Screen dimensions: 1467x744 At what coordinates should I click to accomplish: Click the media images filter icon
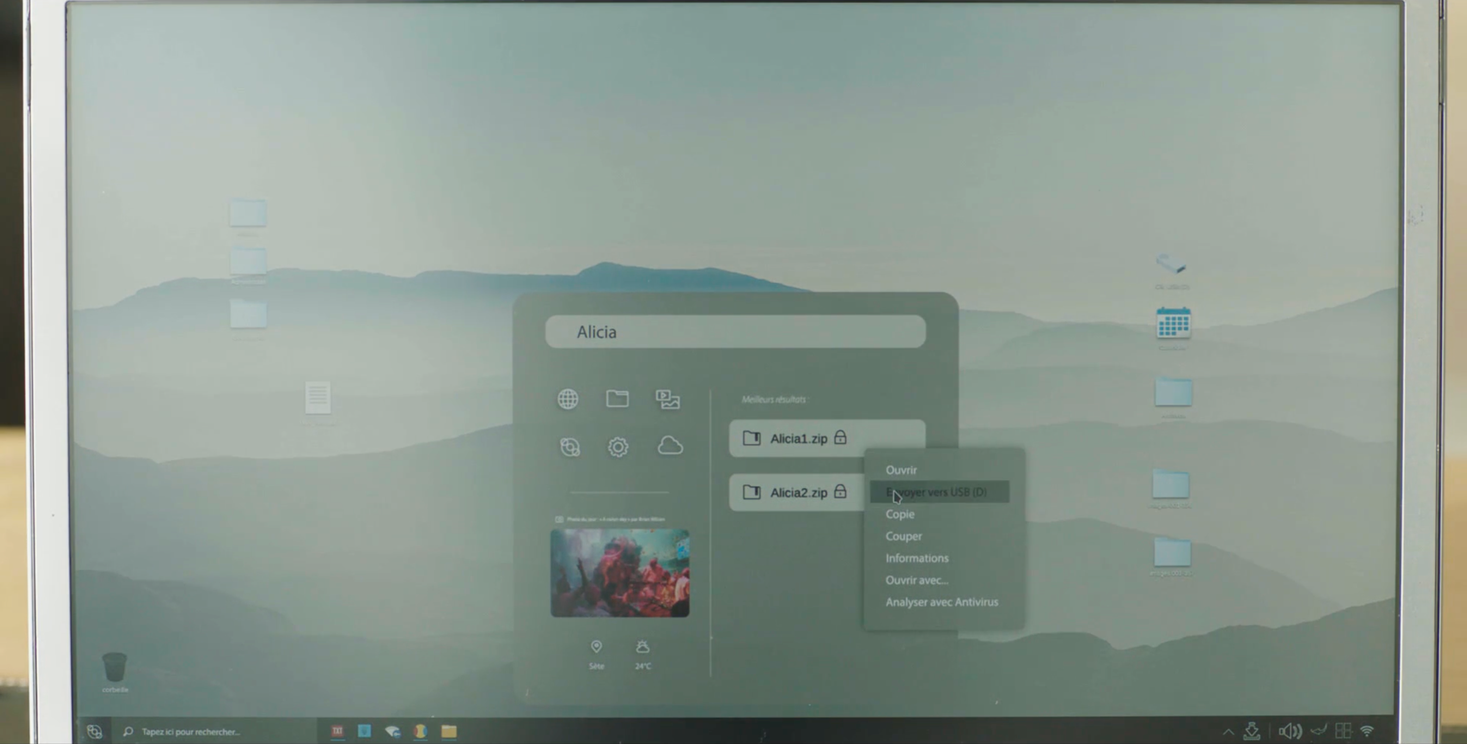[x=668, y=399]
